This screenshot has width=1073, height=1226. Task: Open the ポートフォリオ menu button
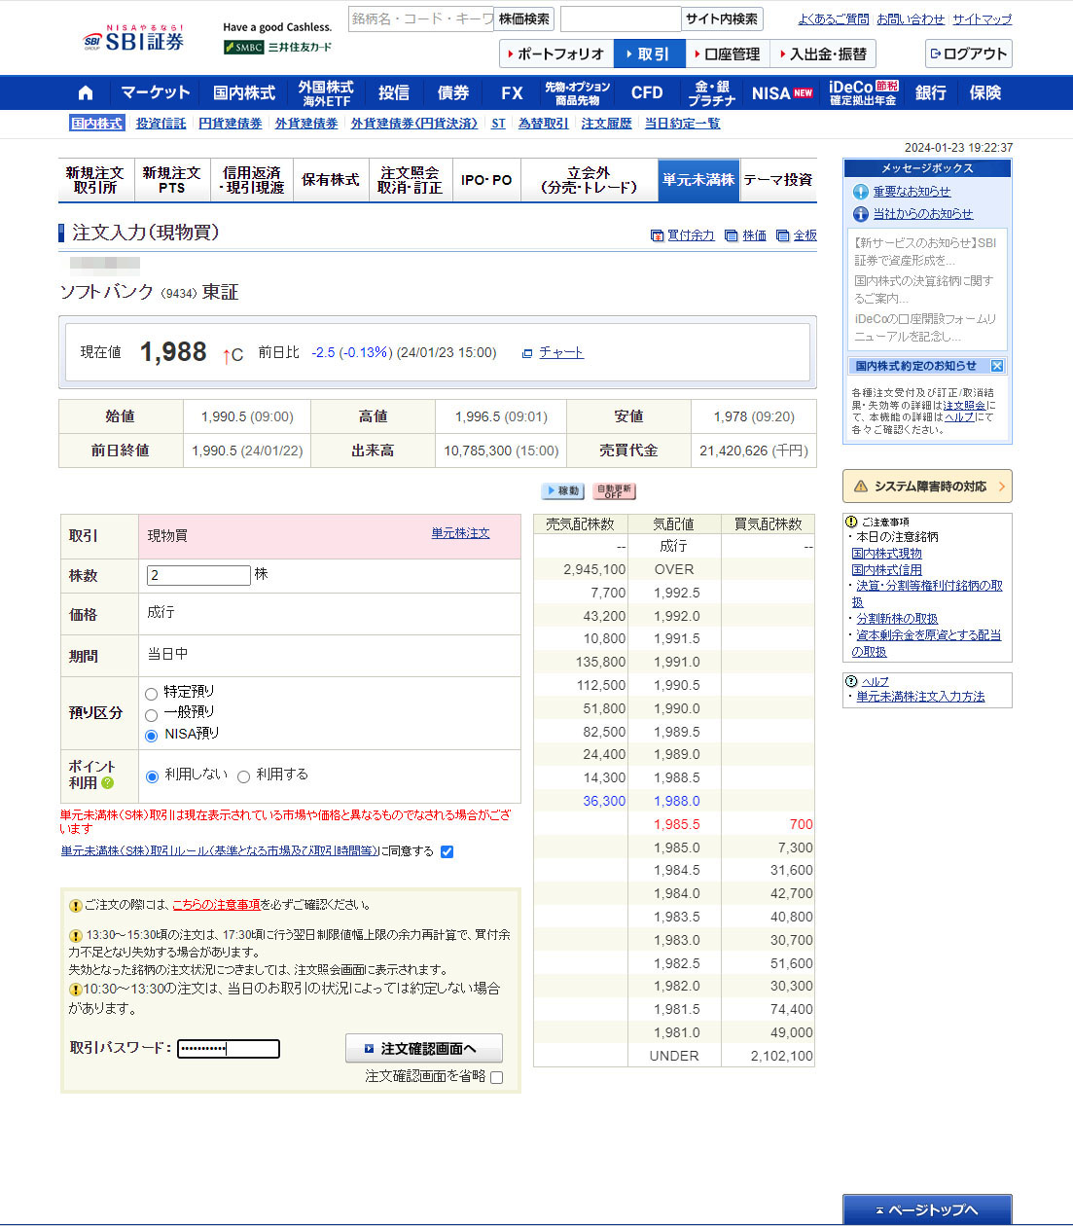(x=555, y=54)
